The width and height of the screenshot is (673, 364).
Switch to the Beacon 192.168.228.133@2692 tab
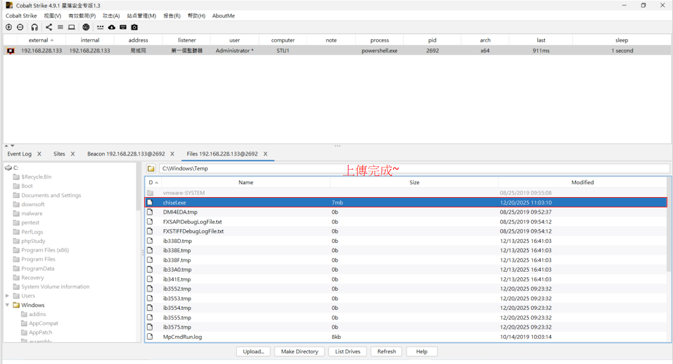[x=125, y=154]
